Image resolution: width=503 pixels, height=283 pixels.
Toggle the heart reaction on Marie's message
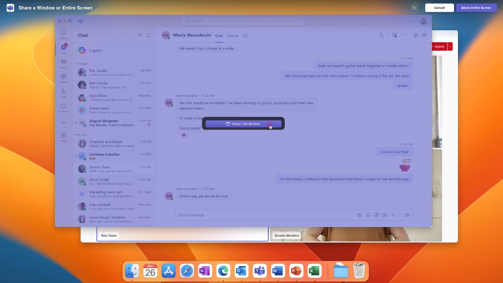(184, 135)
